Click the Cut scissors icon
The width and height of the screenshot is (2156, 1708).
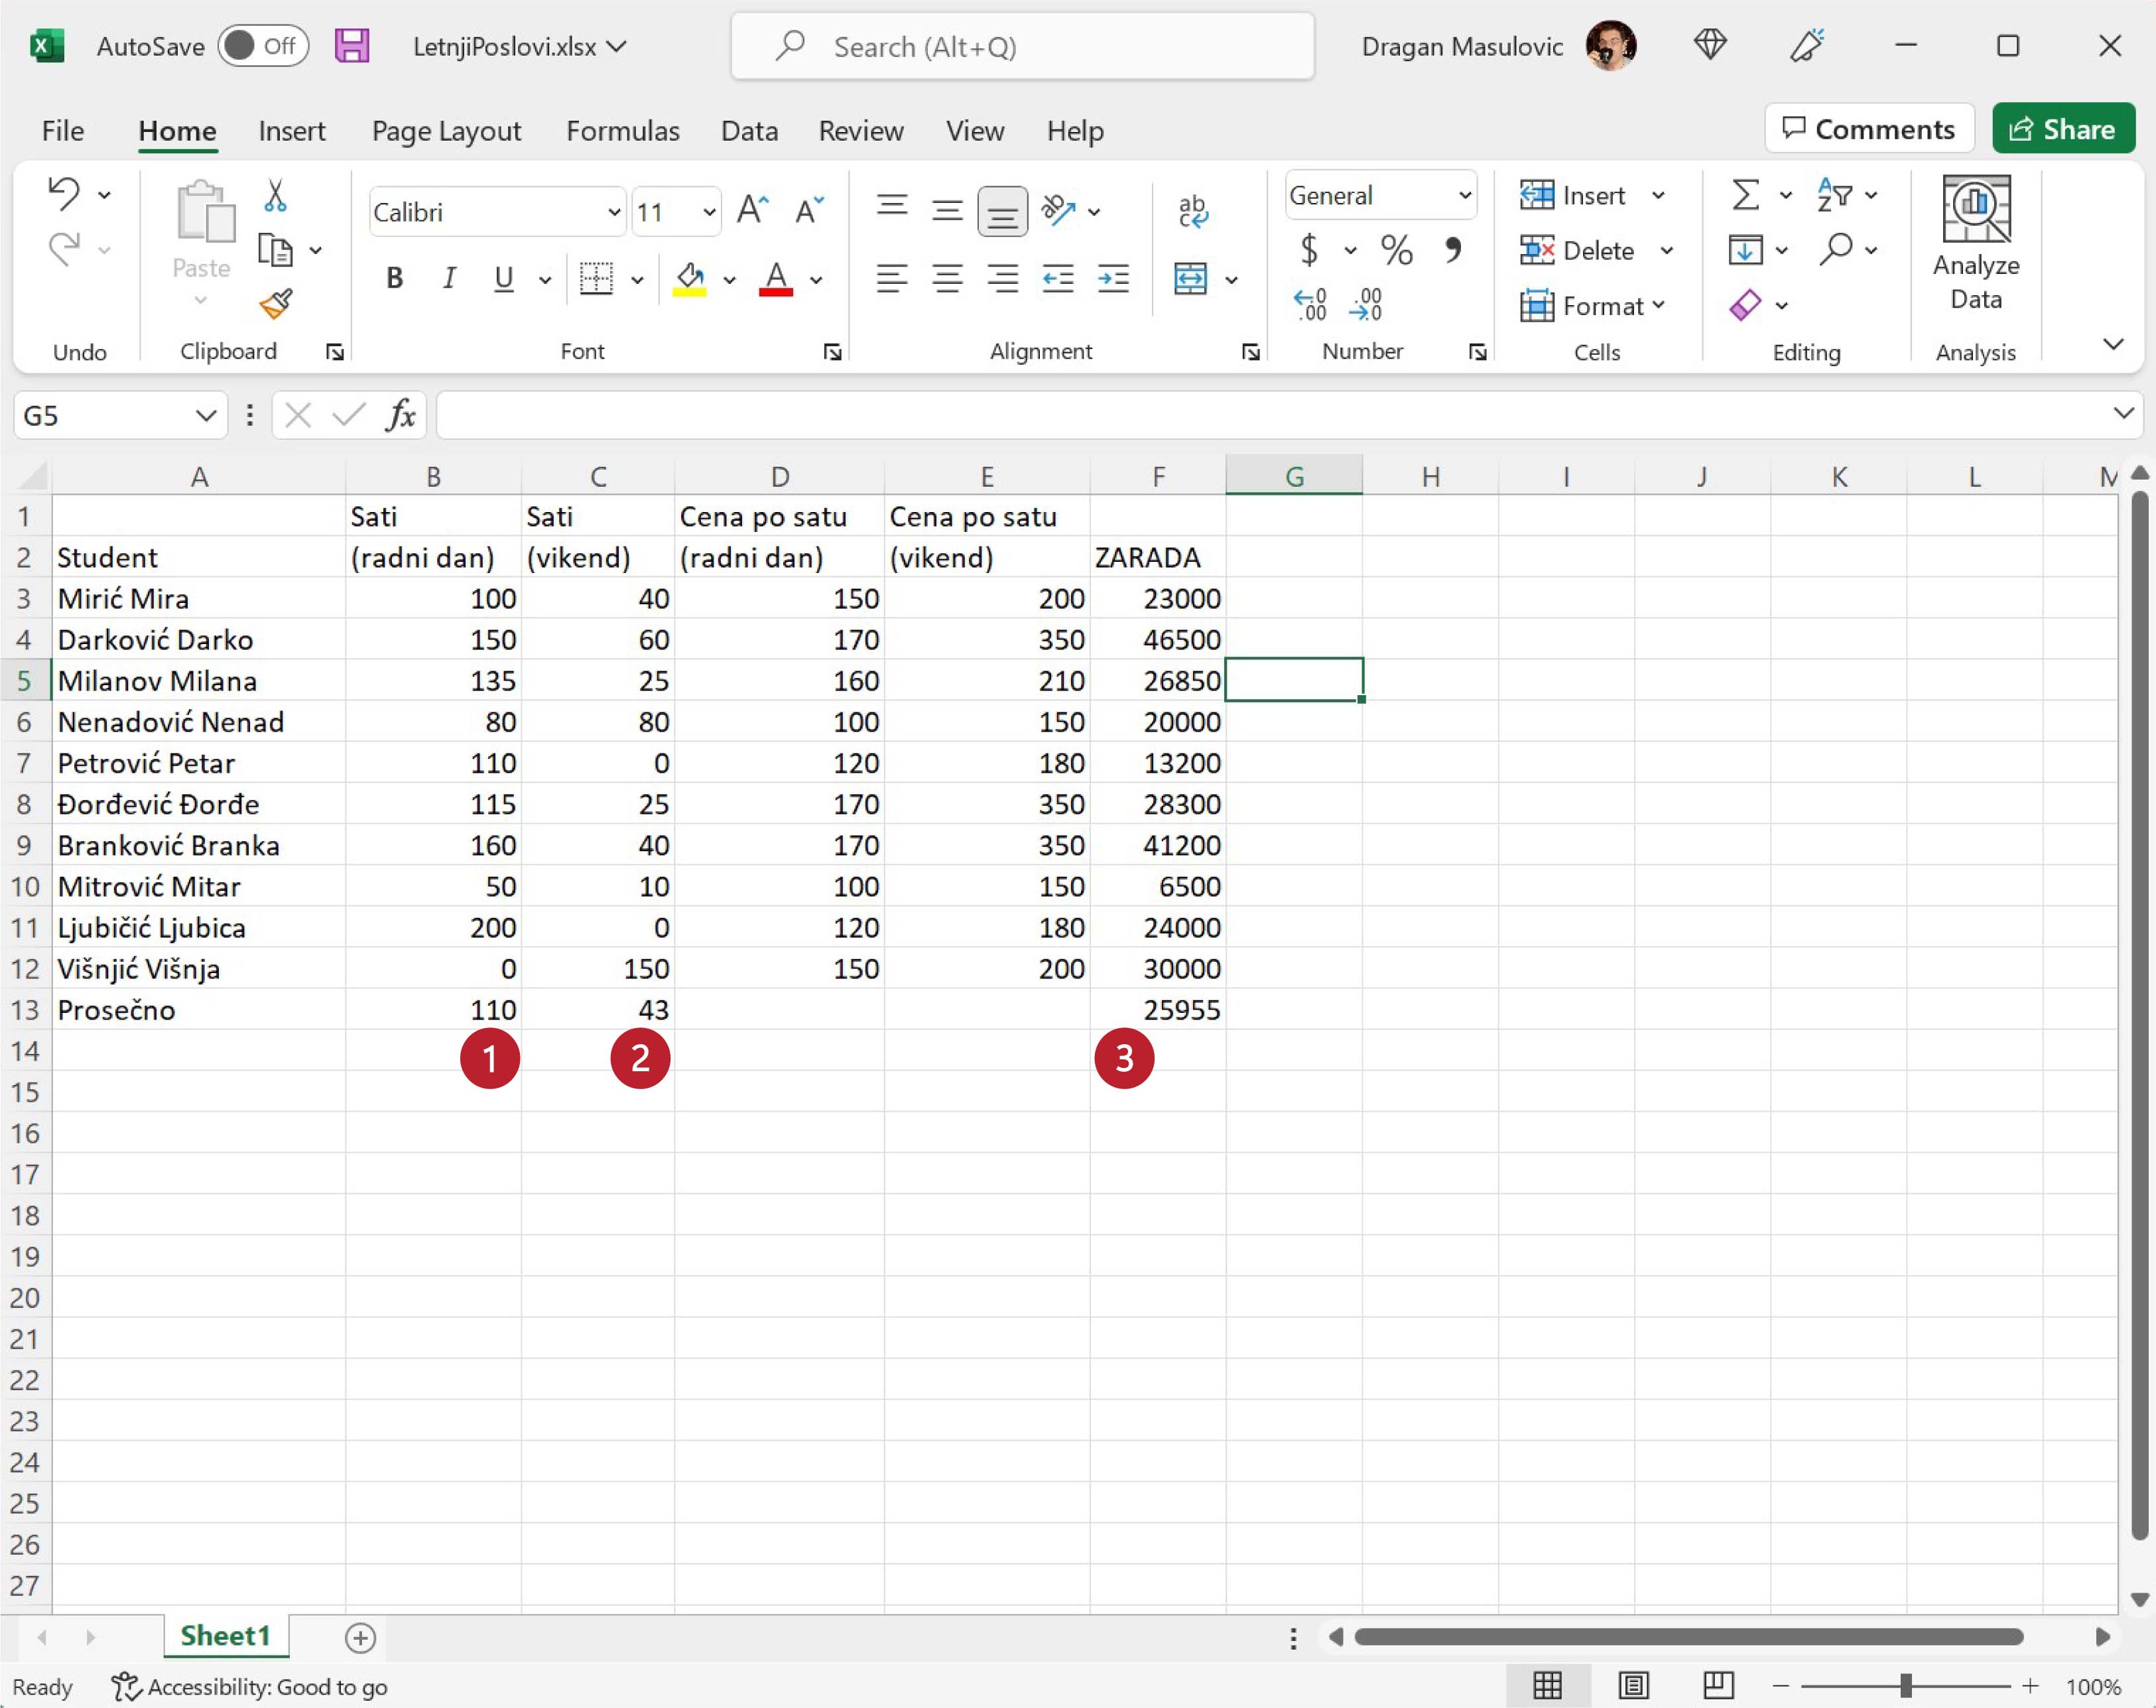coord(275,196)
